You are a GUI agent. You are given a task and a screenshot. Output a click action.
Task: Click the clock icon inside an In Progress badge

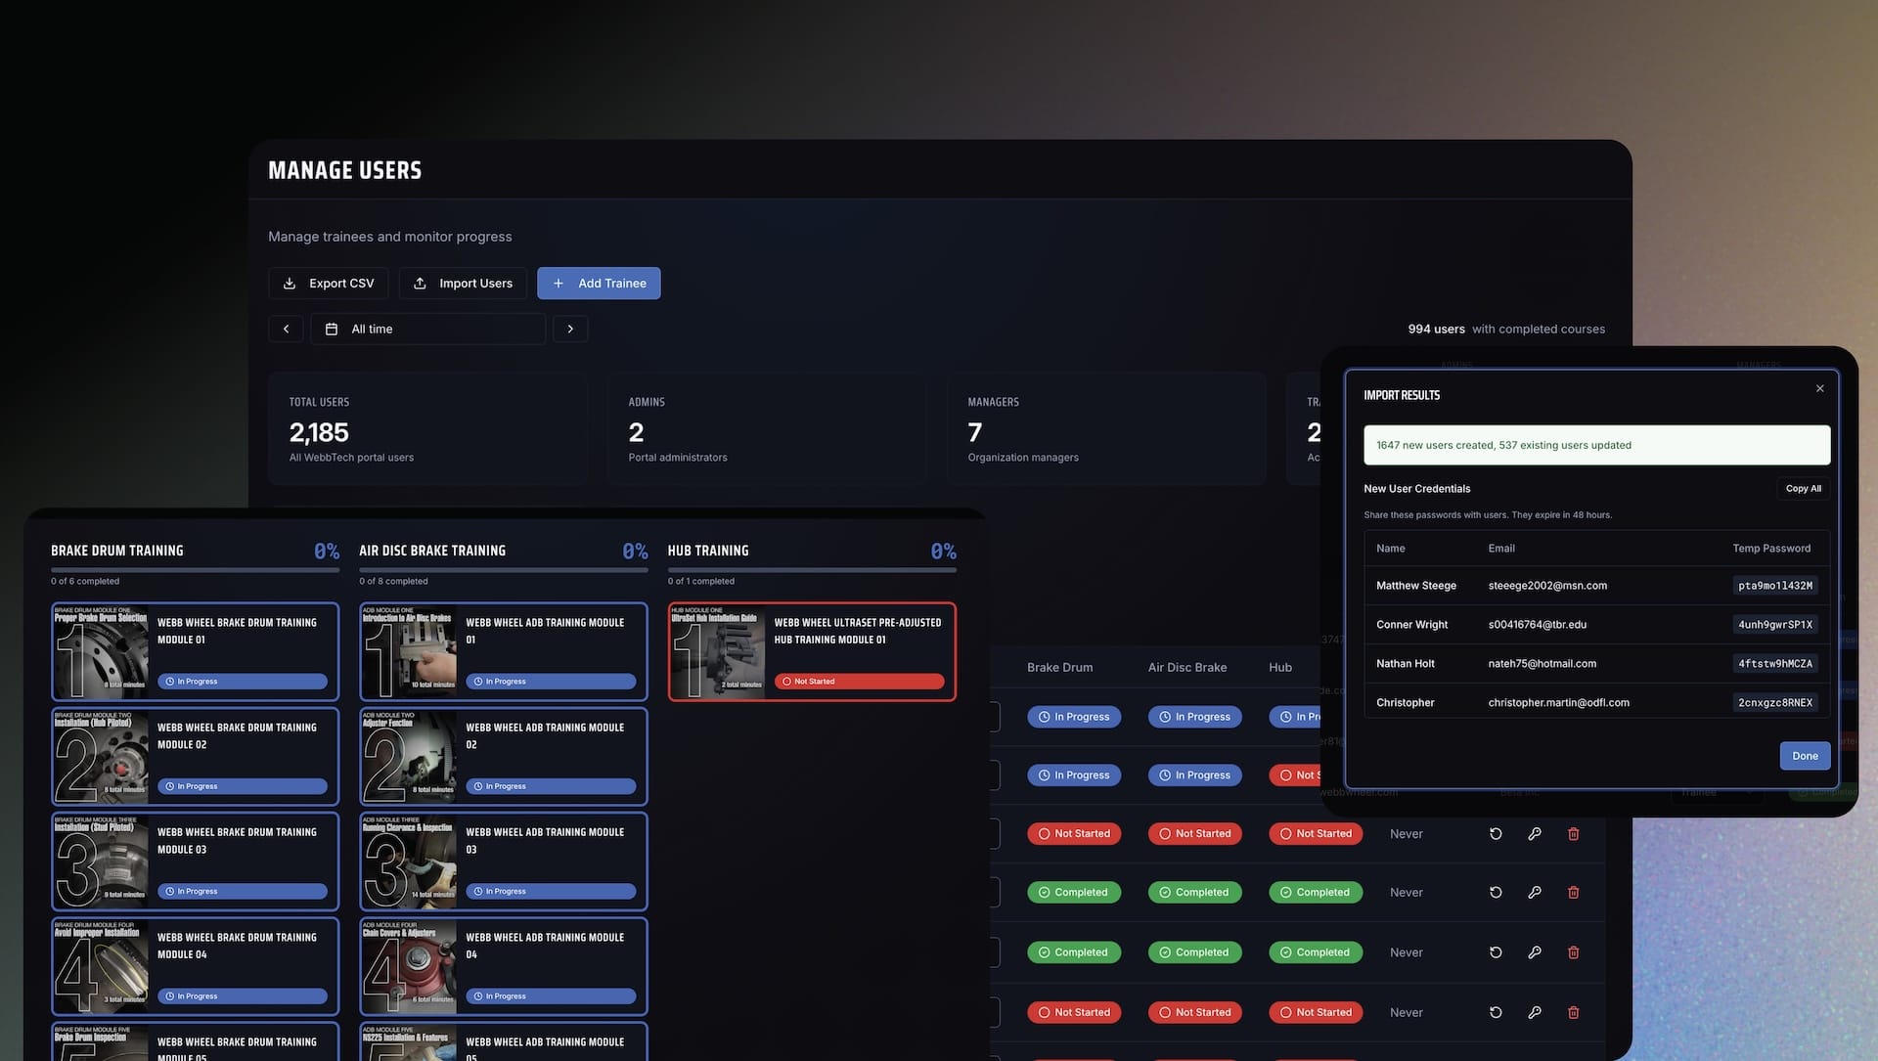coord(1044,716)
